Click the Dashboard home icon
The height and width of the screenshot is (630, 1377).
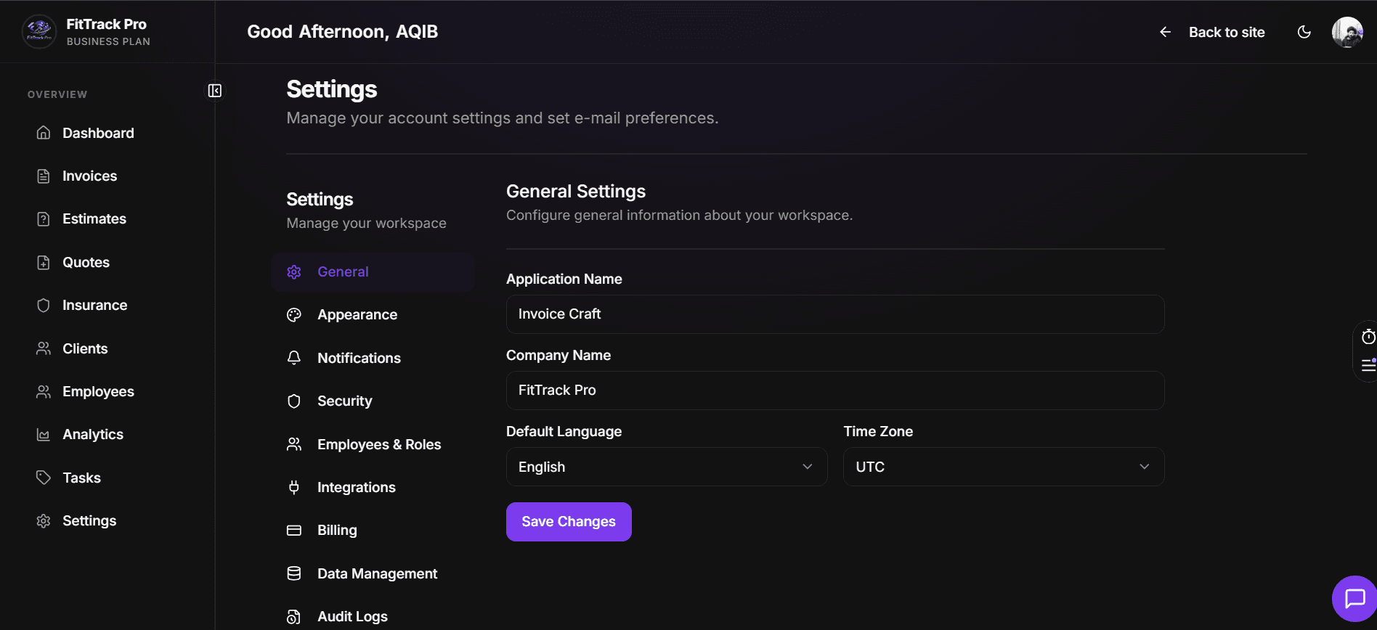[x=44, y=133]
